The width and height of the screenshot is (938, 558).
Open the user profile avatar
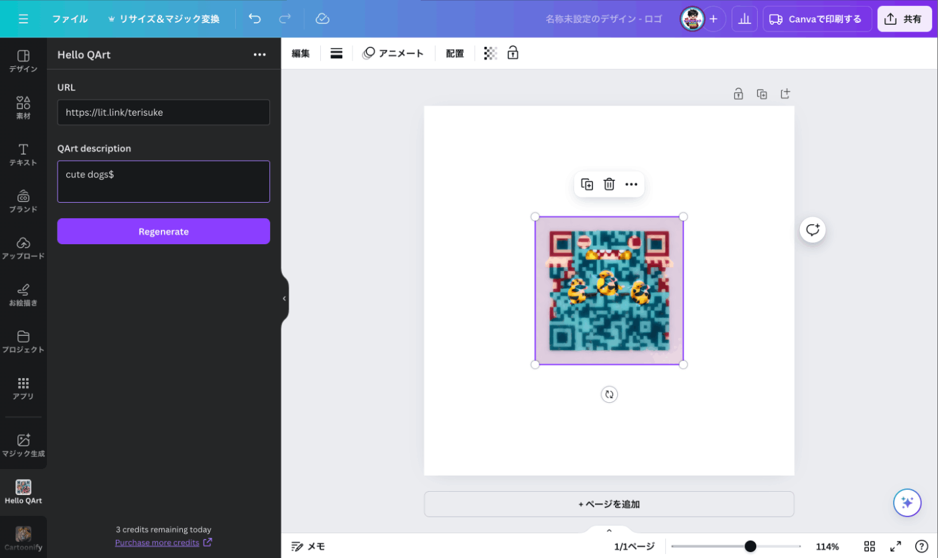click(692, 19)
